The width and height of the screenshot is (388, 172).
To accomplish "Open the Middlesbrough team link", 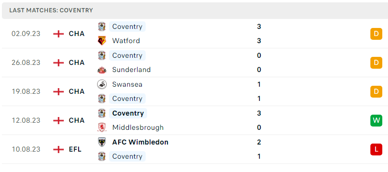I will point(138,127).
